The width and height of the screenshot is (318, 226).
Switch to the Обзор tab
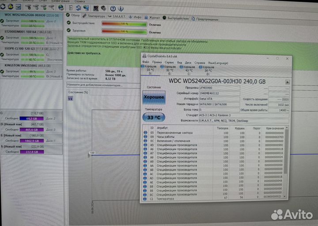click(x=73, y=15)
